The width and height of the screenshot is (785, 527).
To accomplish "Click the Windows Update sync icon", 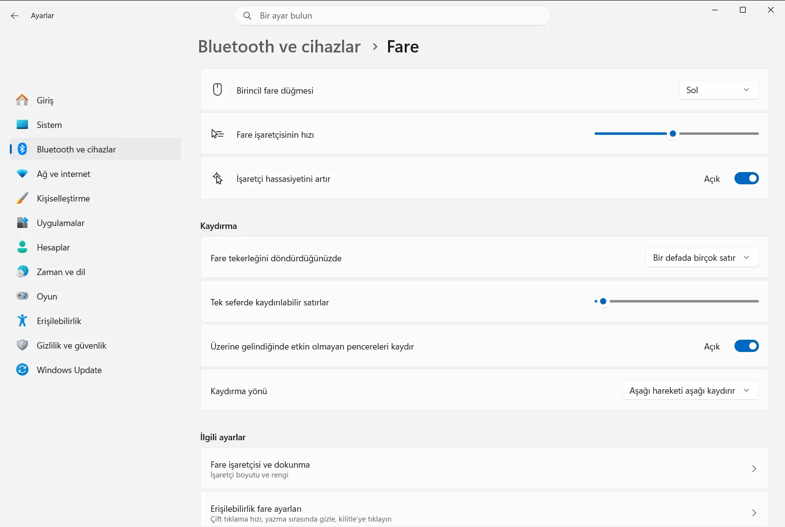I will (22, 370).
